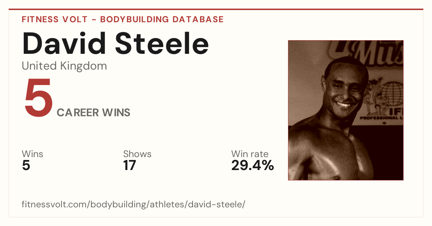Click the Shows stat label
432x226 pixels.
point(137,154)
